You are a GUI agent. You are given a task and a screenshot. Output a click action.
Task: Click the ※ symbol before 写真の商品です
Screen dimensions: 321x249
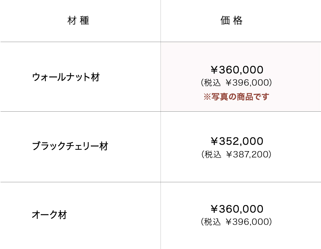(x=207, y=97)
